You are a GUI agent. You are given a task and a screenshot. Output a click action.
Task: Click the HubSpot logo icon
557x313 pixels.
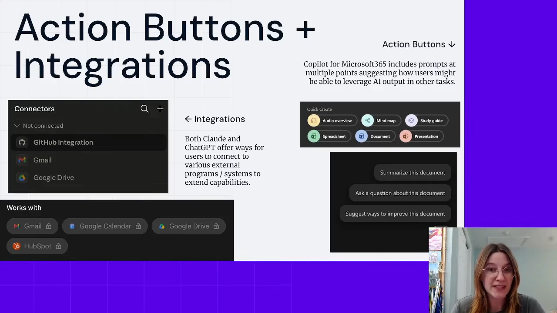pos(17,246)
